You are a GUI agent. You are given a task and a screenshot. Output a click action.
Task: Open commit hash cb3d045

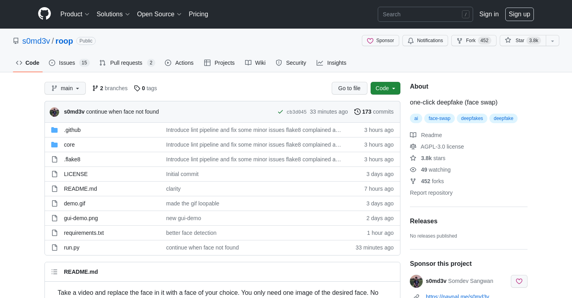pos(297,112)
